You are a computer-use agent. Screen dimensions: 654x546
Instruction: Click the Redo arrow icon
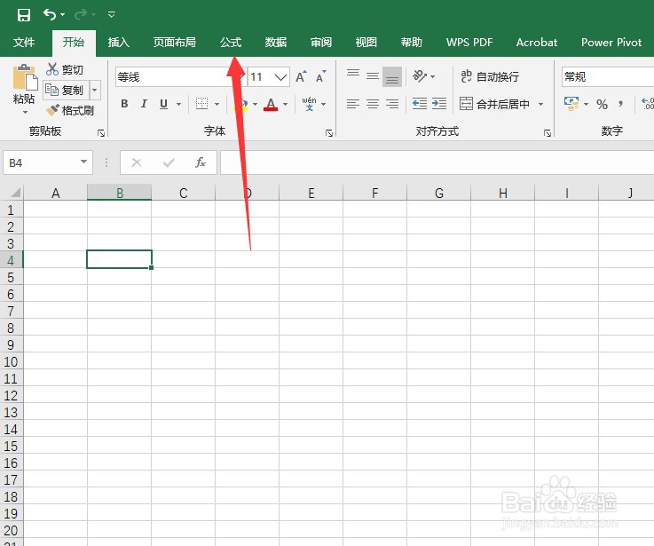click(x=81, y=14)
